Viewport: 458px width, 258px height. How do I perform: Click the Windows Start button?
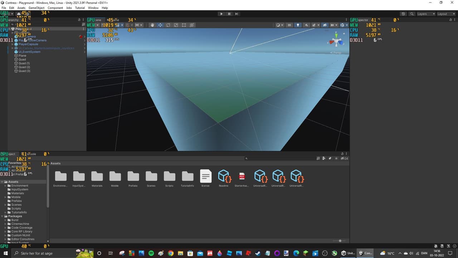click(x=6, y=253)
